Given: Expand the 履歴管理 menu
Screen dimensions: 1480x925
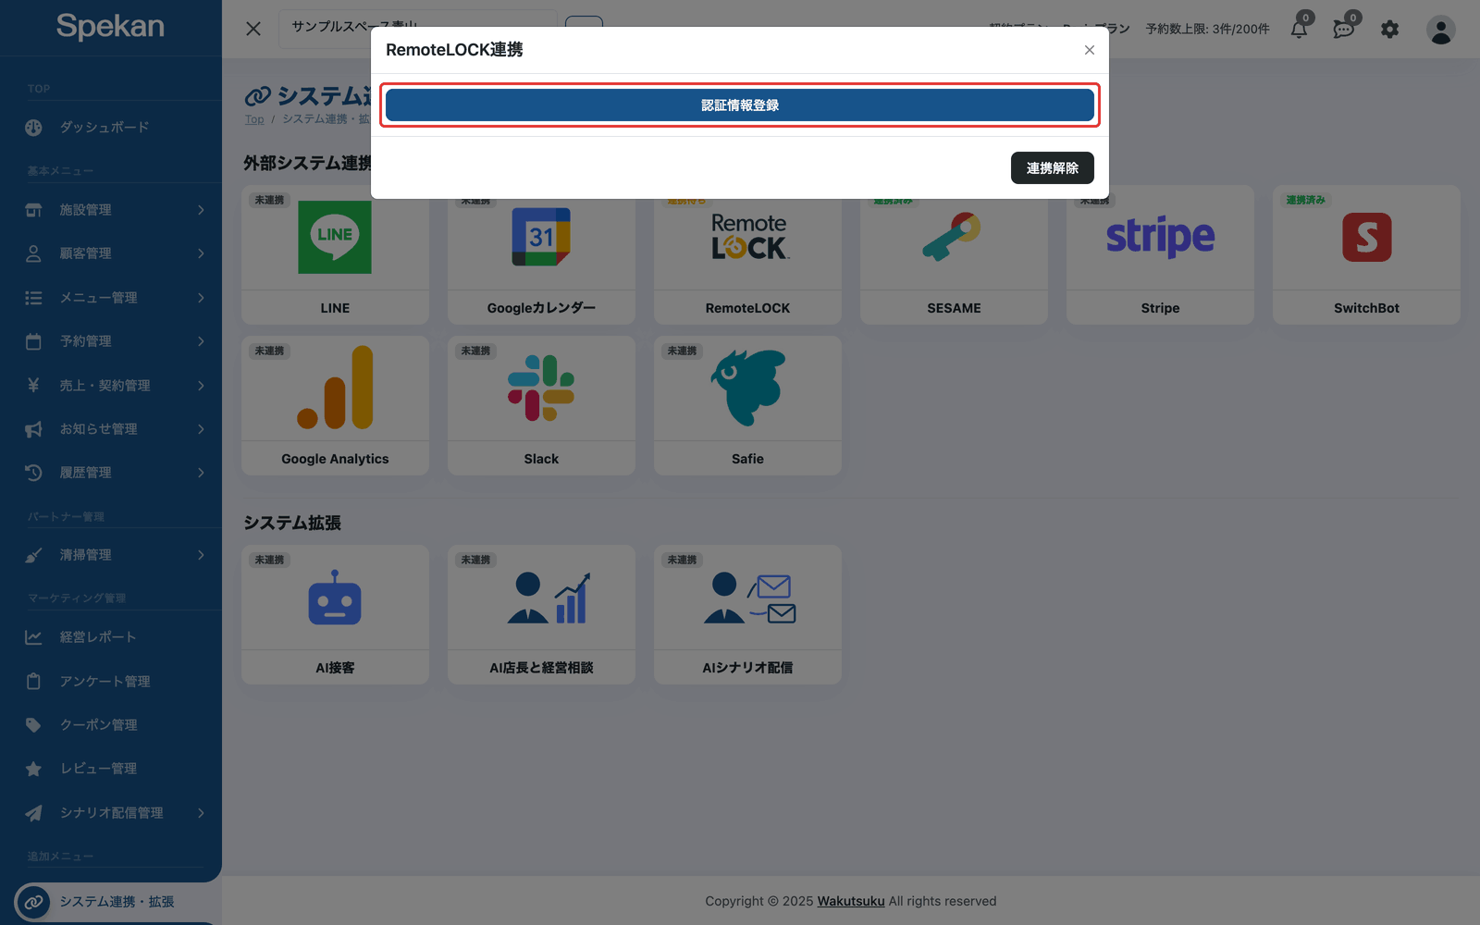Looking at the screenshot, I should [111, 473].
